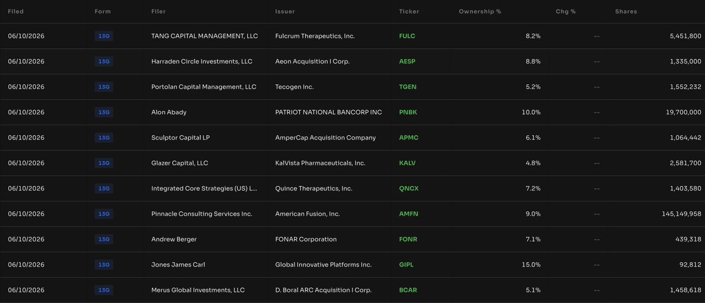Click the FONR ticker link
The width and height of the screenshot is (705, 303).
tap(408, 239)
